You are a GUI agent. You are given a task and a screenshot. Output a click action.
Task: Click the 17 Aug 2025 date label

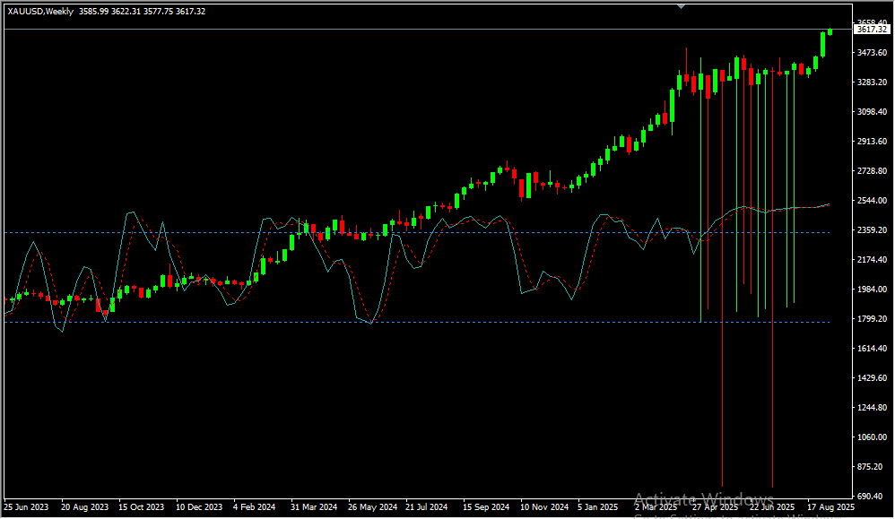(x=831, y=506)
